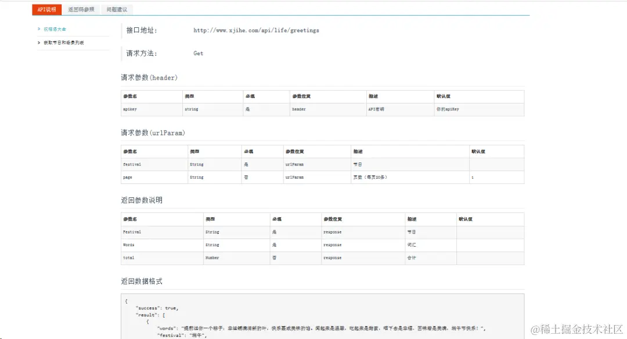
Task: Click the String type cell in page row
Action: (x=215, y=178)
